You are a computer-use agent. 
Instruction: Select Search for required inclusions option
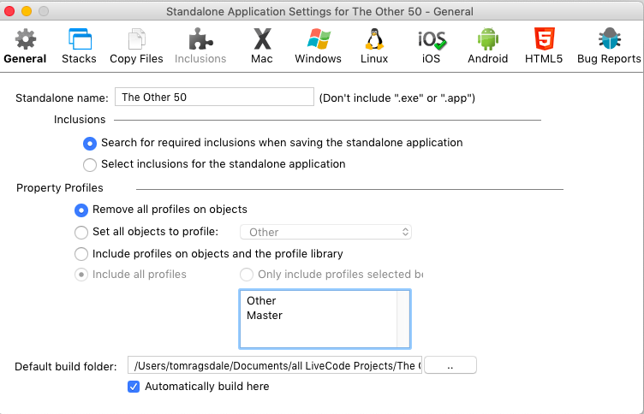pyautogui.click(x=90, y=143)
